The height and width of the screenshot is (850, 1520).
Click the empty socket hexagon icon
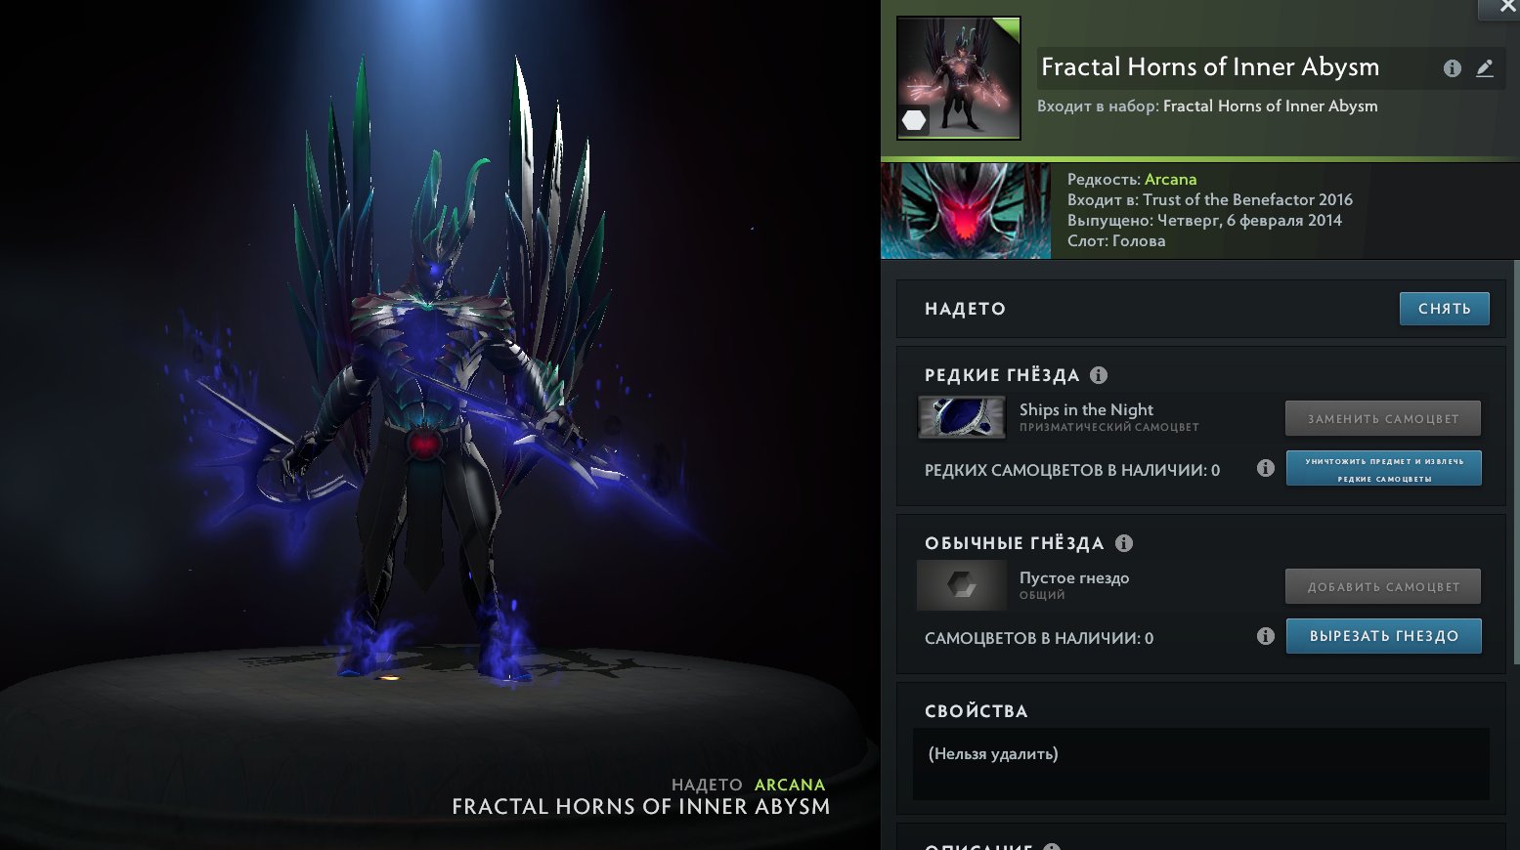pyautogui.click(x=962, y=585)
